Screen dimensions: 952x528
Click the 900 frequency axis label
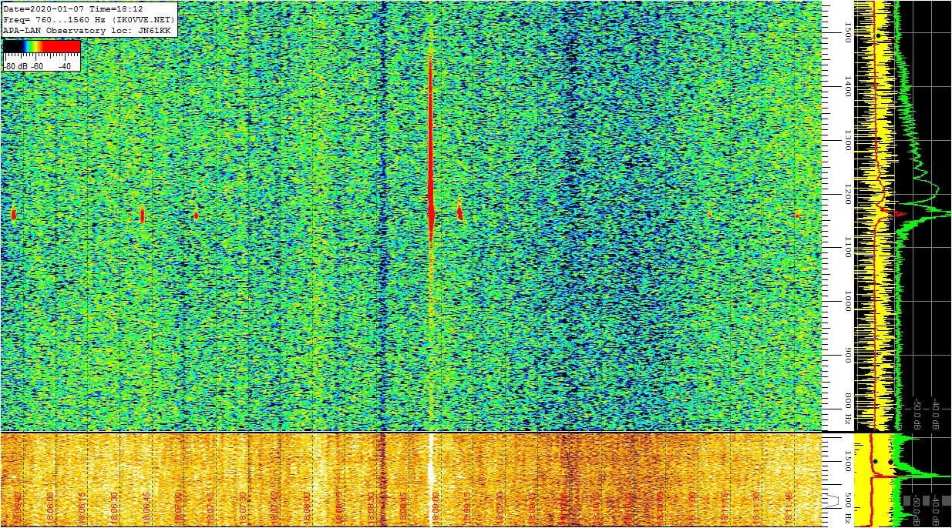846,356
